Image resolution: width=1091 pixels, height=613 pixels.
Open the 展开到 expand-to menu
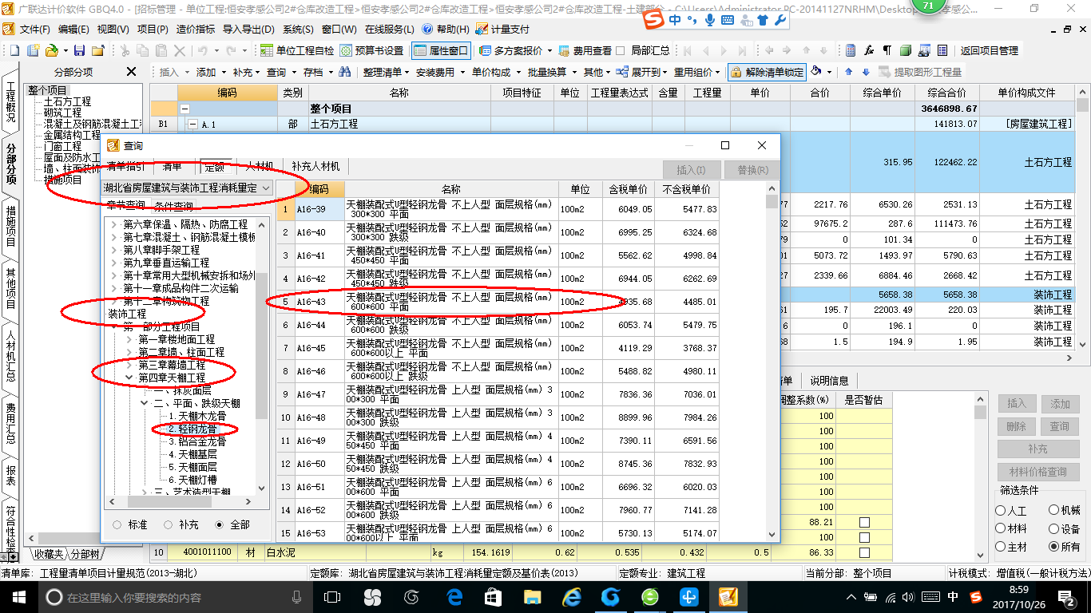[643, 72]
